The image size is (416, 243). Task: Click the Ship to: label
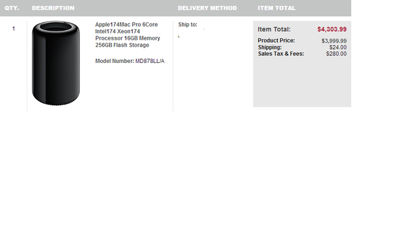coord(188,25)
